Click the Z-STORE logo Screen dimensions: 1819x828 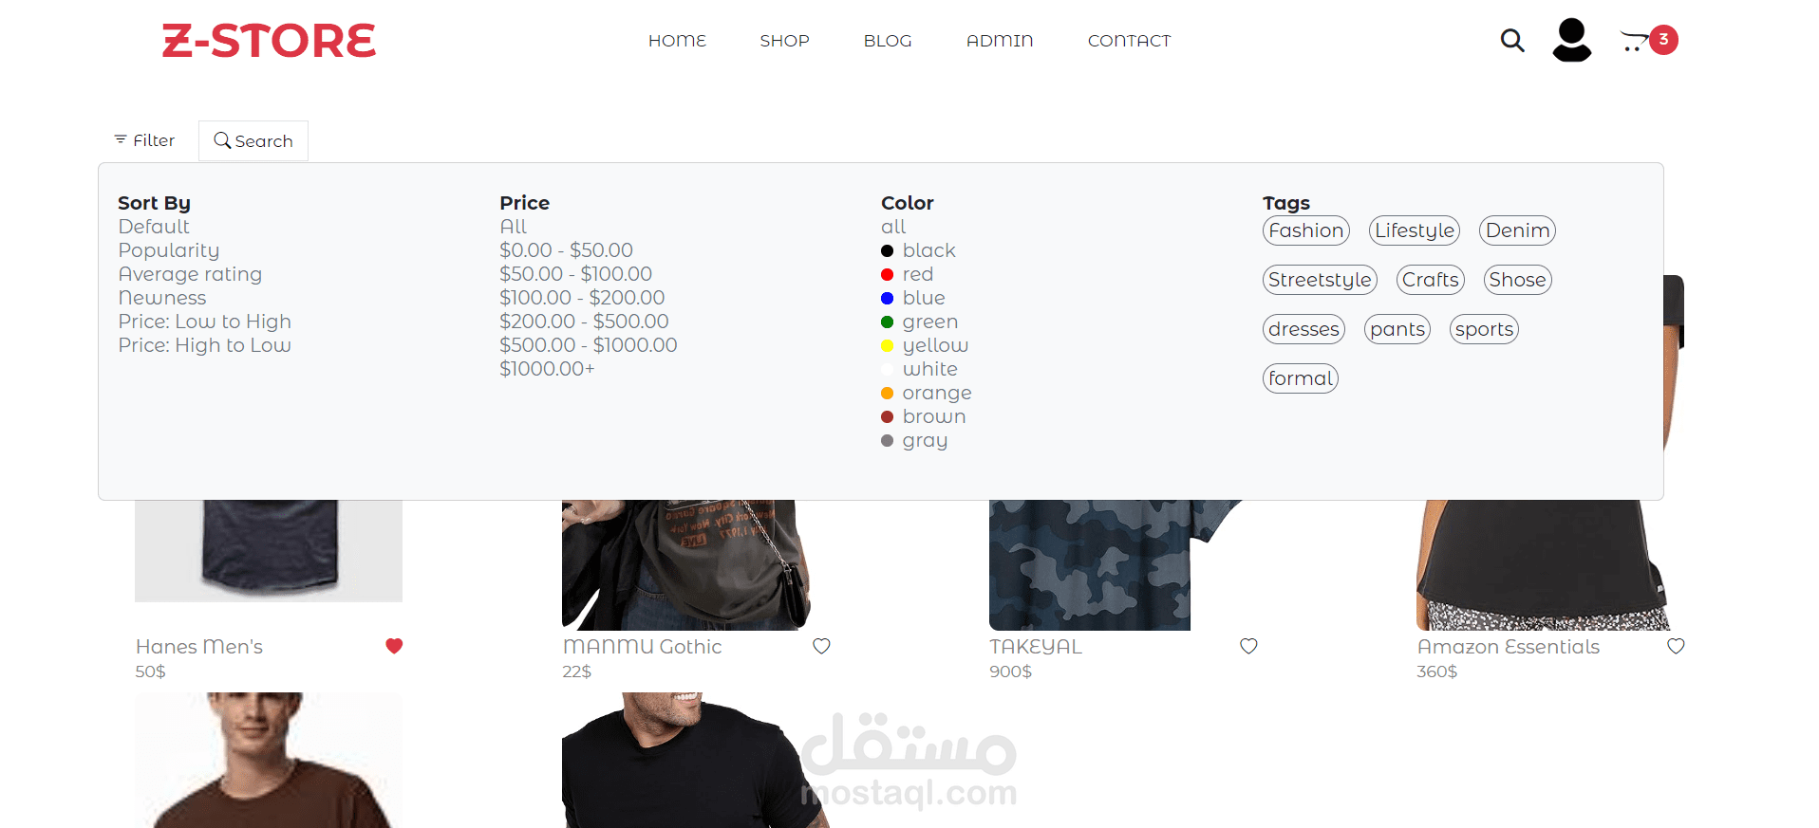(269, 41)
